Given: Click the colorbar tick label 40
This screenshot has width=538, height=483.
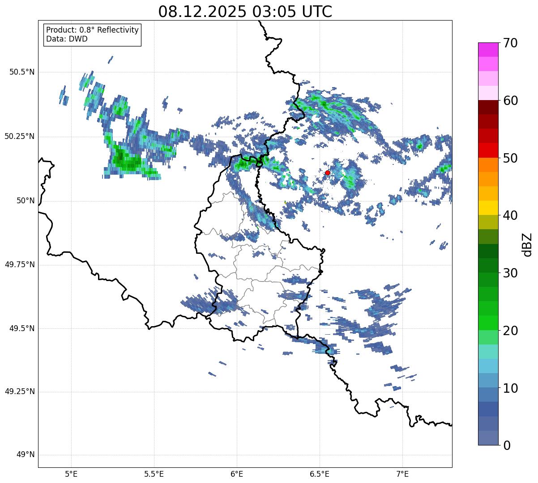Looking at the screenshot, I should (x=510, y=215).
